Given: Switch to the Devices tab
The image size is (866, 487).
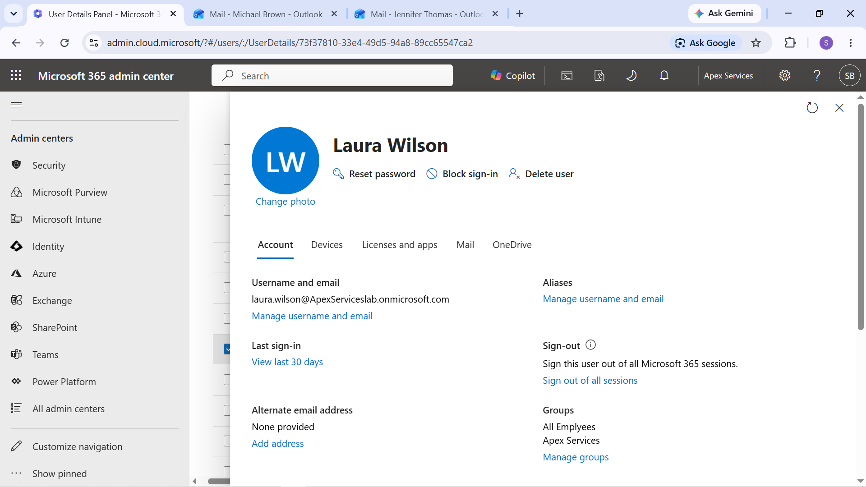Looking at the screenshot, I should click(327, 245).
